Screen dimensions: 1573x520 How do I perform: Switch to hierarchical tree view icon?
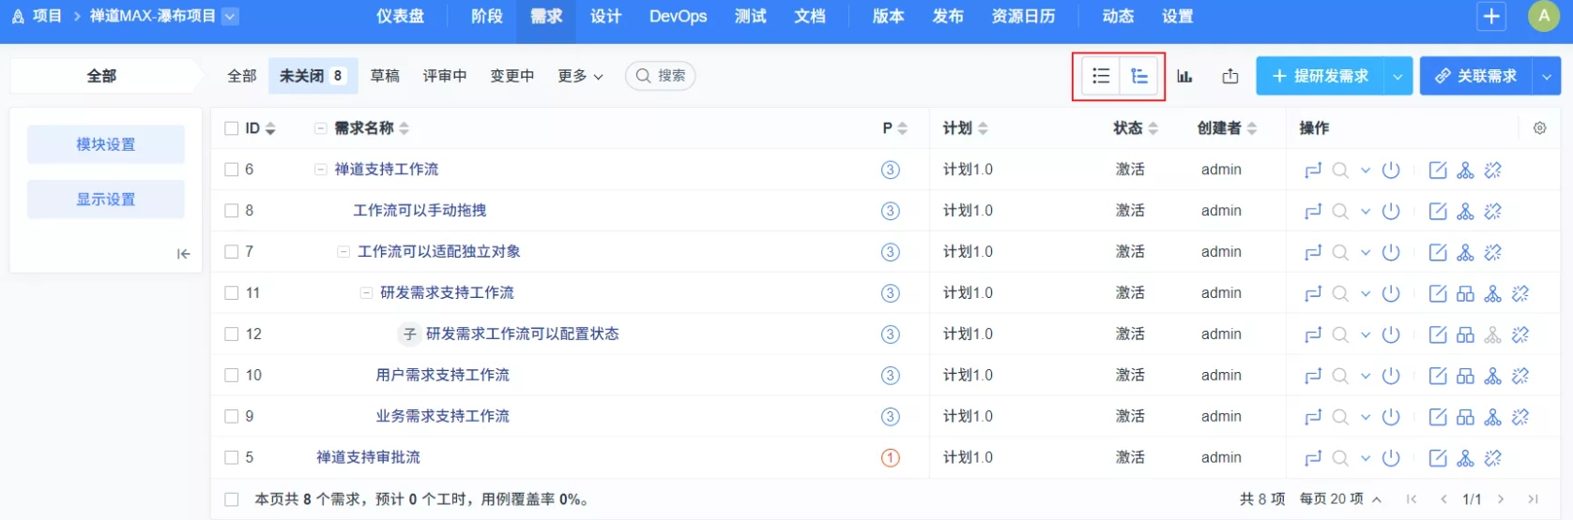tap(1139, 76)
